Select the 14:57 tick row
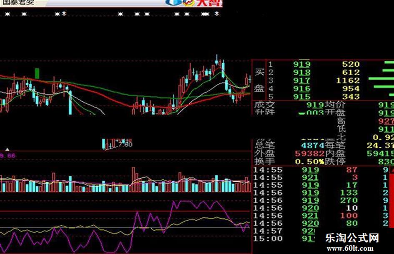Image resolution: width=394 pixels, height=254 pixels. point(284,231)
